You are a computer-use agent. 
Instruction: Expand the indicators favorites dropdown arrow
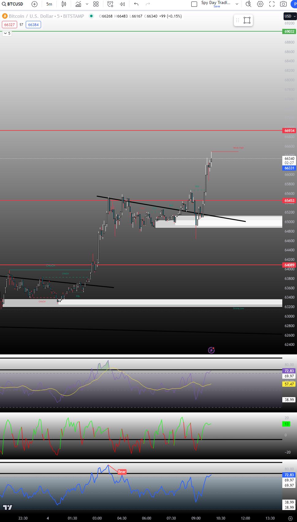[87, 4]
